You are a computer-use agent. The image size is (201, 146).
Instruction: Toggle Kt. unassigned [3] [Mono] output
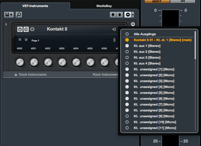click(x=158, y=81)
